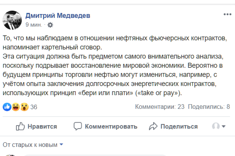Open the three-dot post options menu
Screen dimensions: 235x156
pyautogui.click(x=227, y=14)
